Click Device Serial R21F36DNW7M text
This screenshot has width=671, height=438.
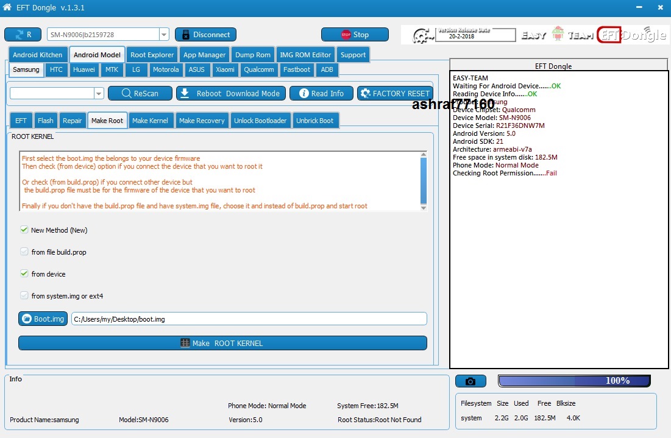click(499, 125)
